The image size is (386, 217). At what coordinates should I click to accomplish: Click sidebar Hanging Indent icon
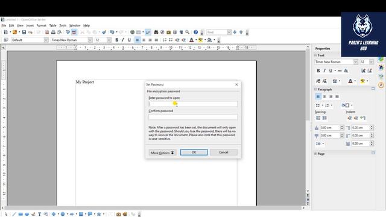coord(362,118)
